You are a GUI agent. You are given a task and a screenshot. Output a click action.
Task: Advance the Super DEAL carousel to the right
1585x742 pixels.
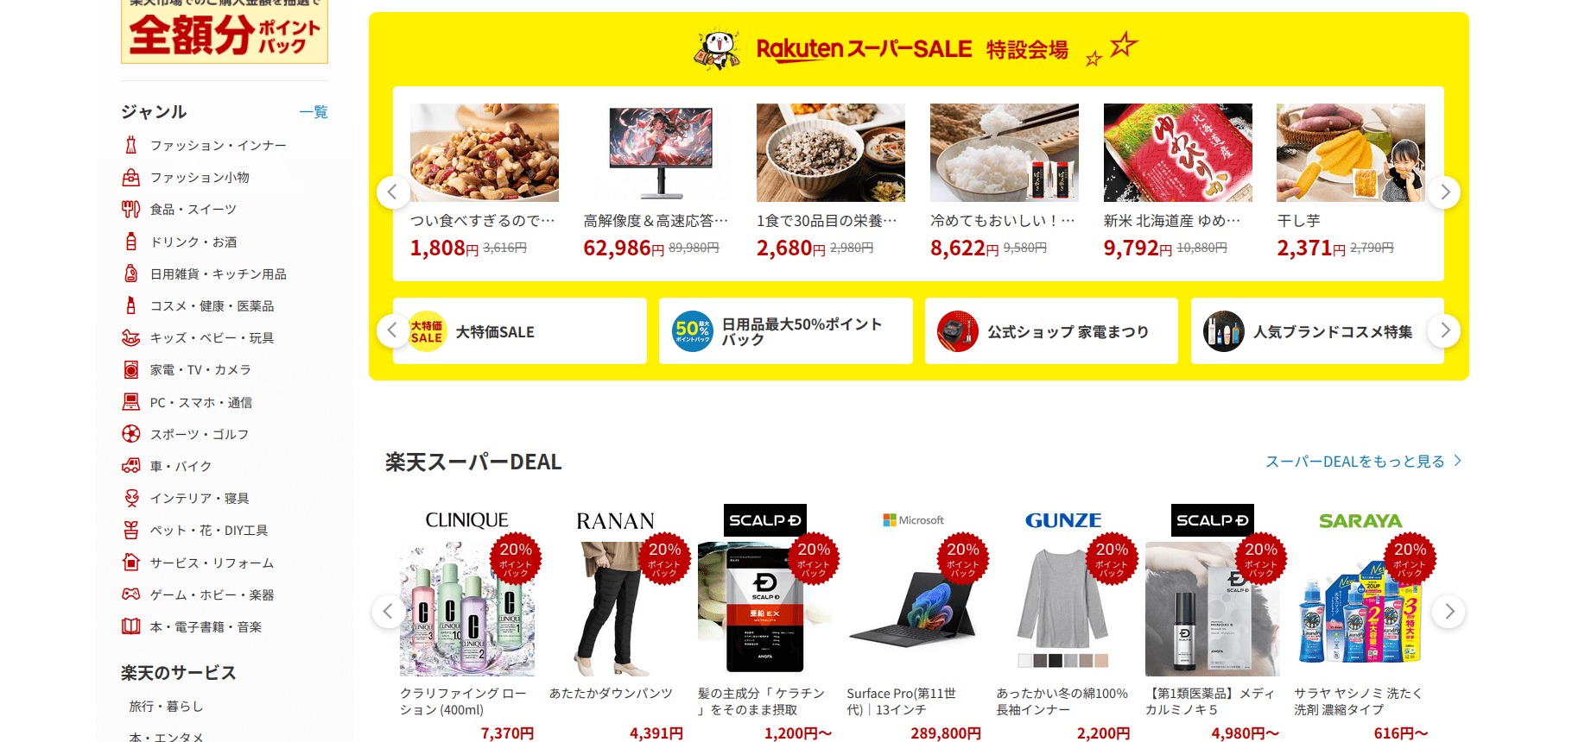point(1449,612)
